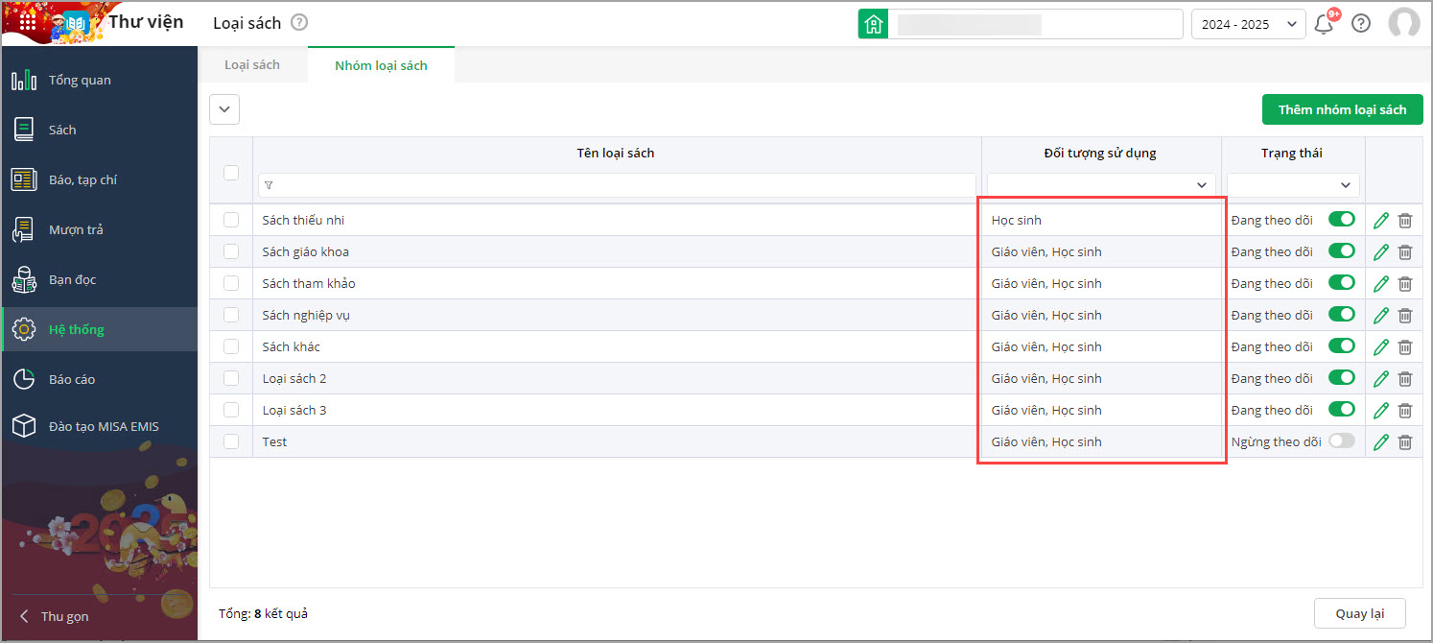Turn off tracking toggle for Sách giáo khoa
Screen dimensions: 1433x643
coord(1342,251)
